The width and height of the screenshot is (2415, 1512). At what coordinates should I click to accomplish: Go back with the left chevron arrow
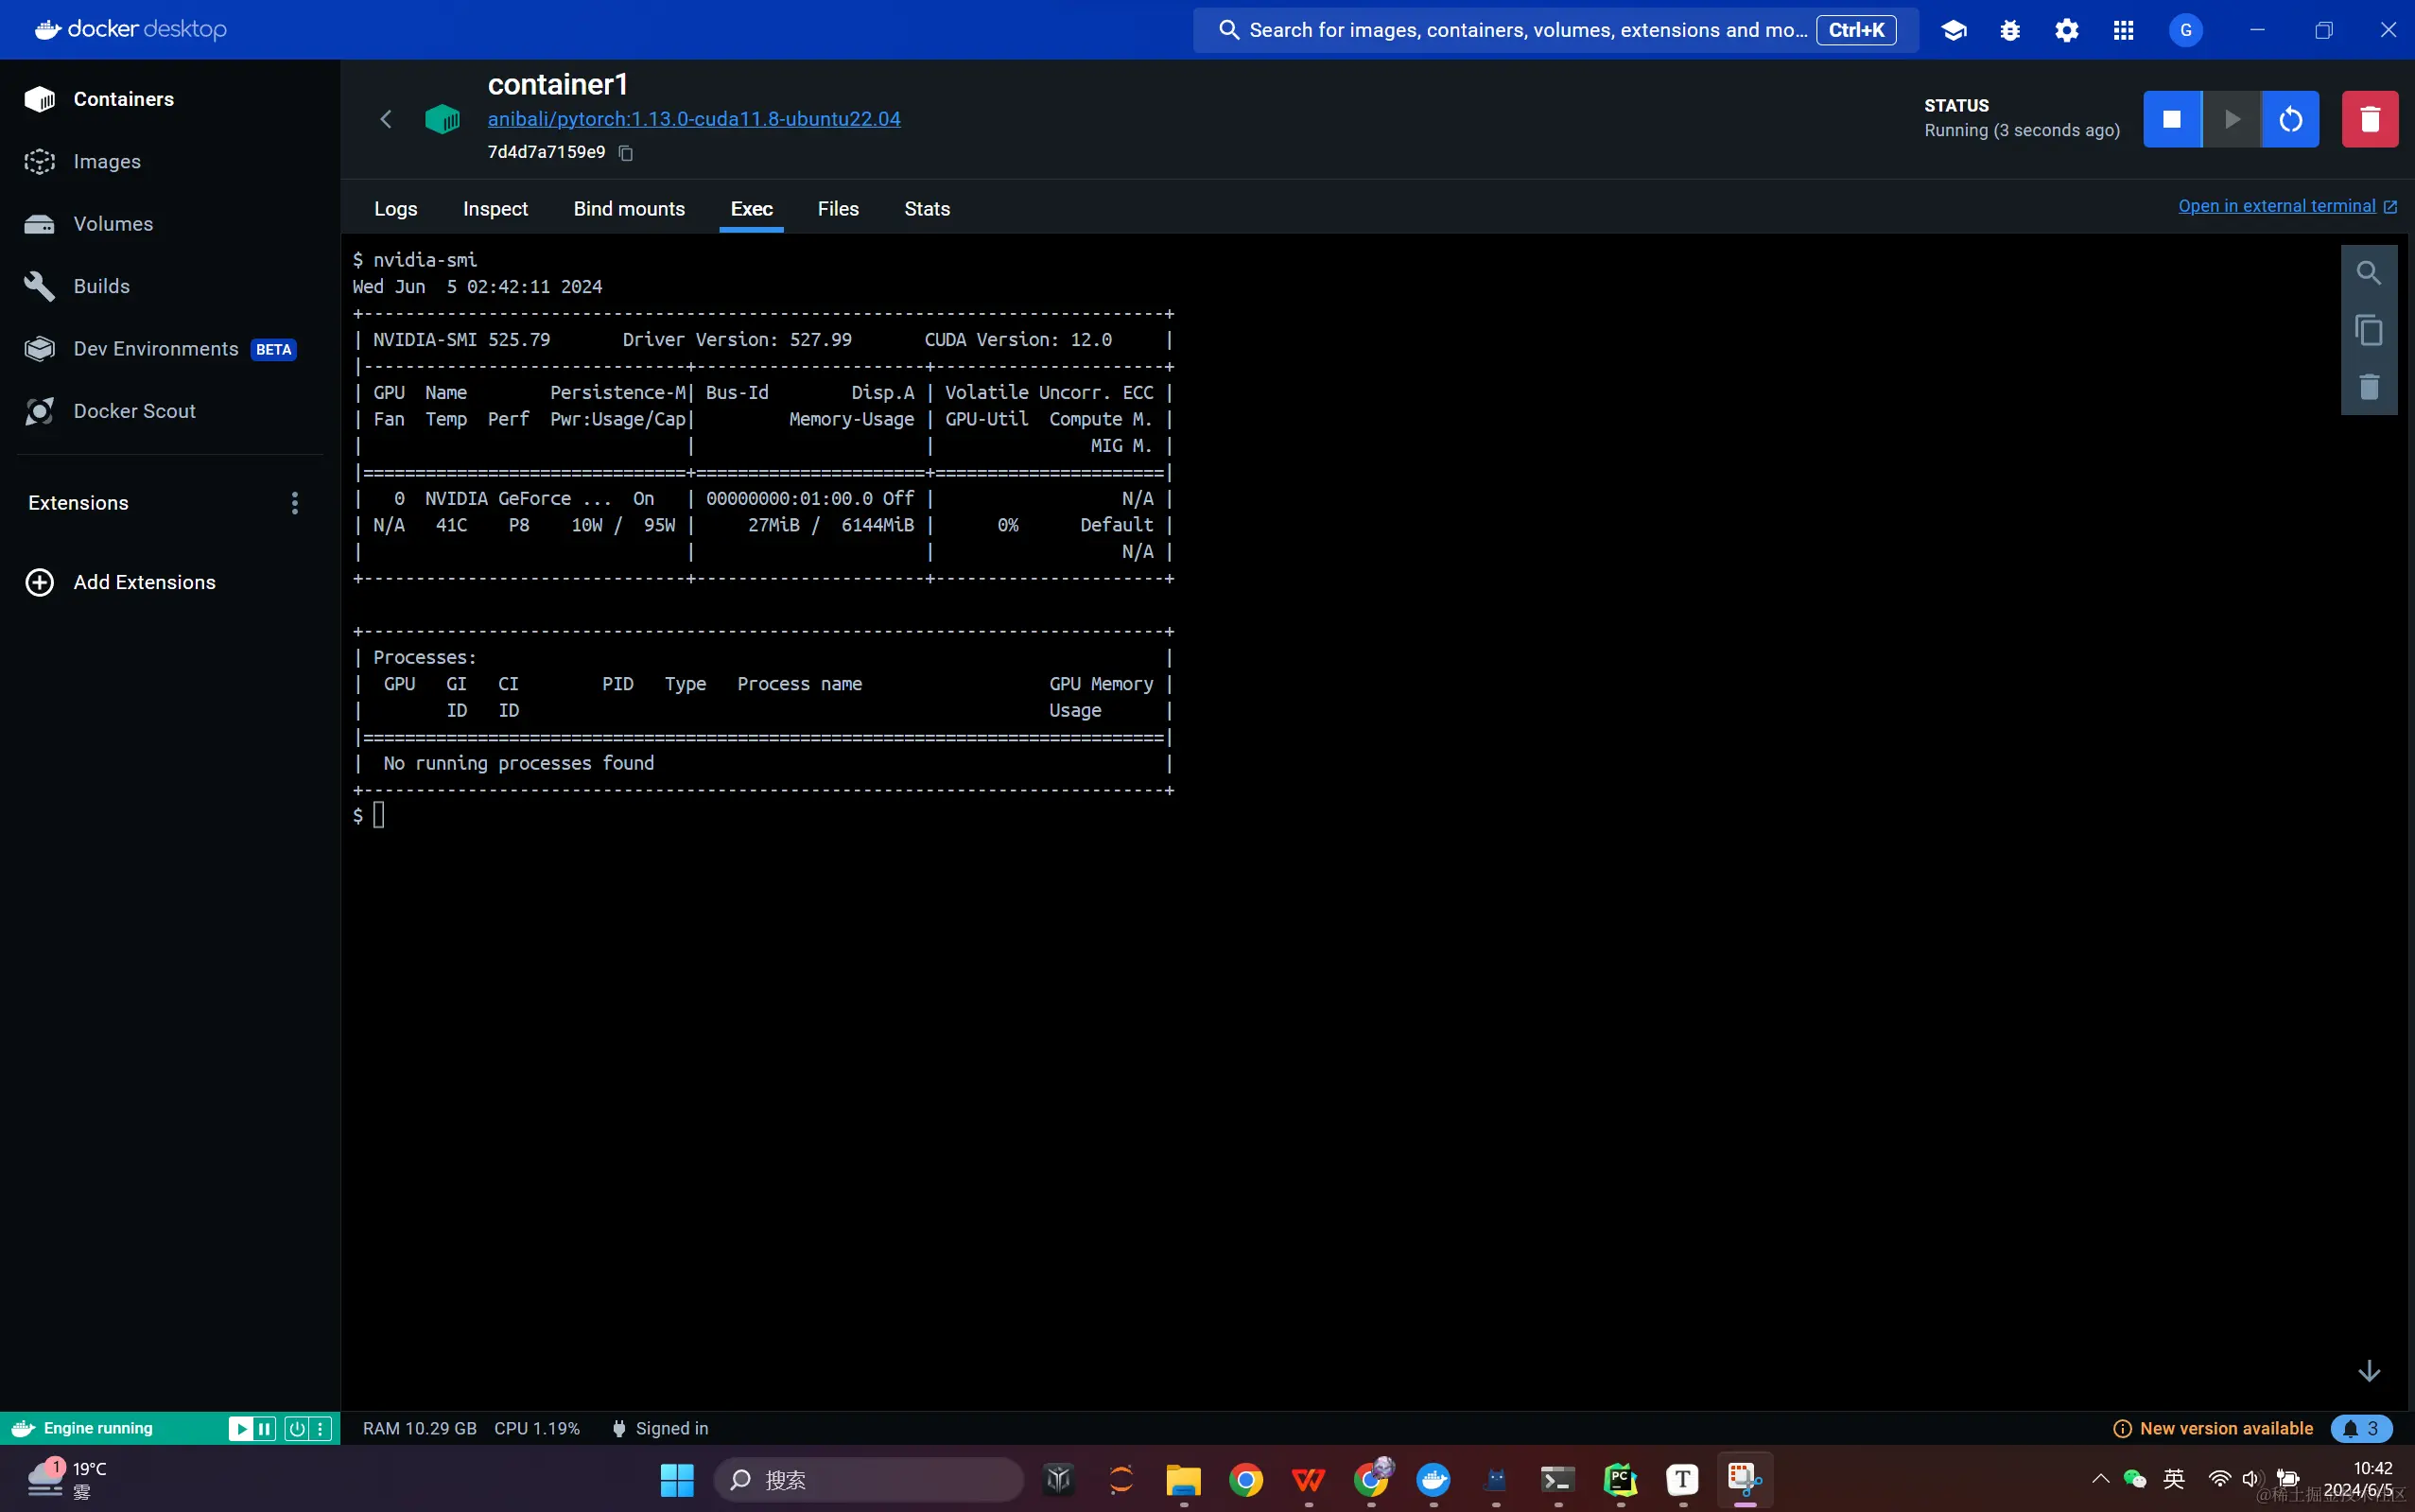(x=386, y=119)
